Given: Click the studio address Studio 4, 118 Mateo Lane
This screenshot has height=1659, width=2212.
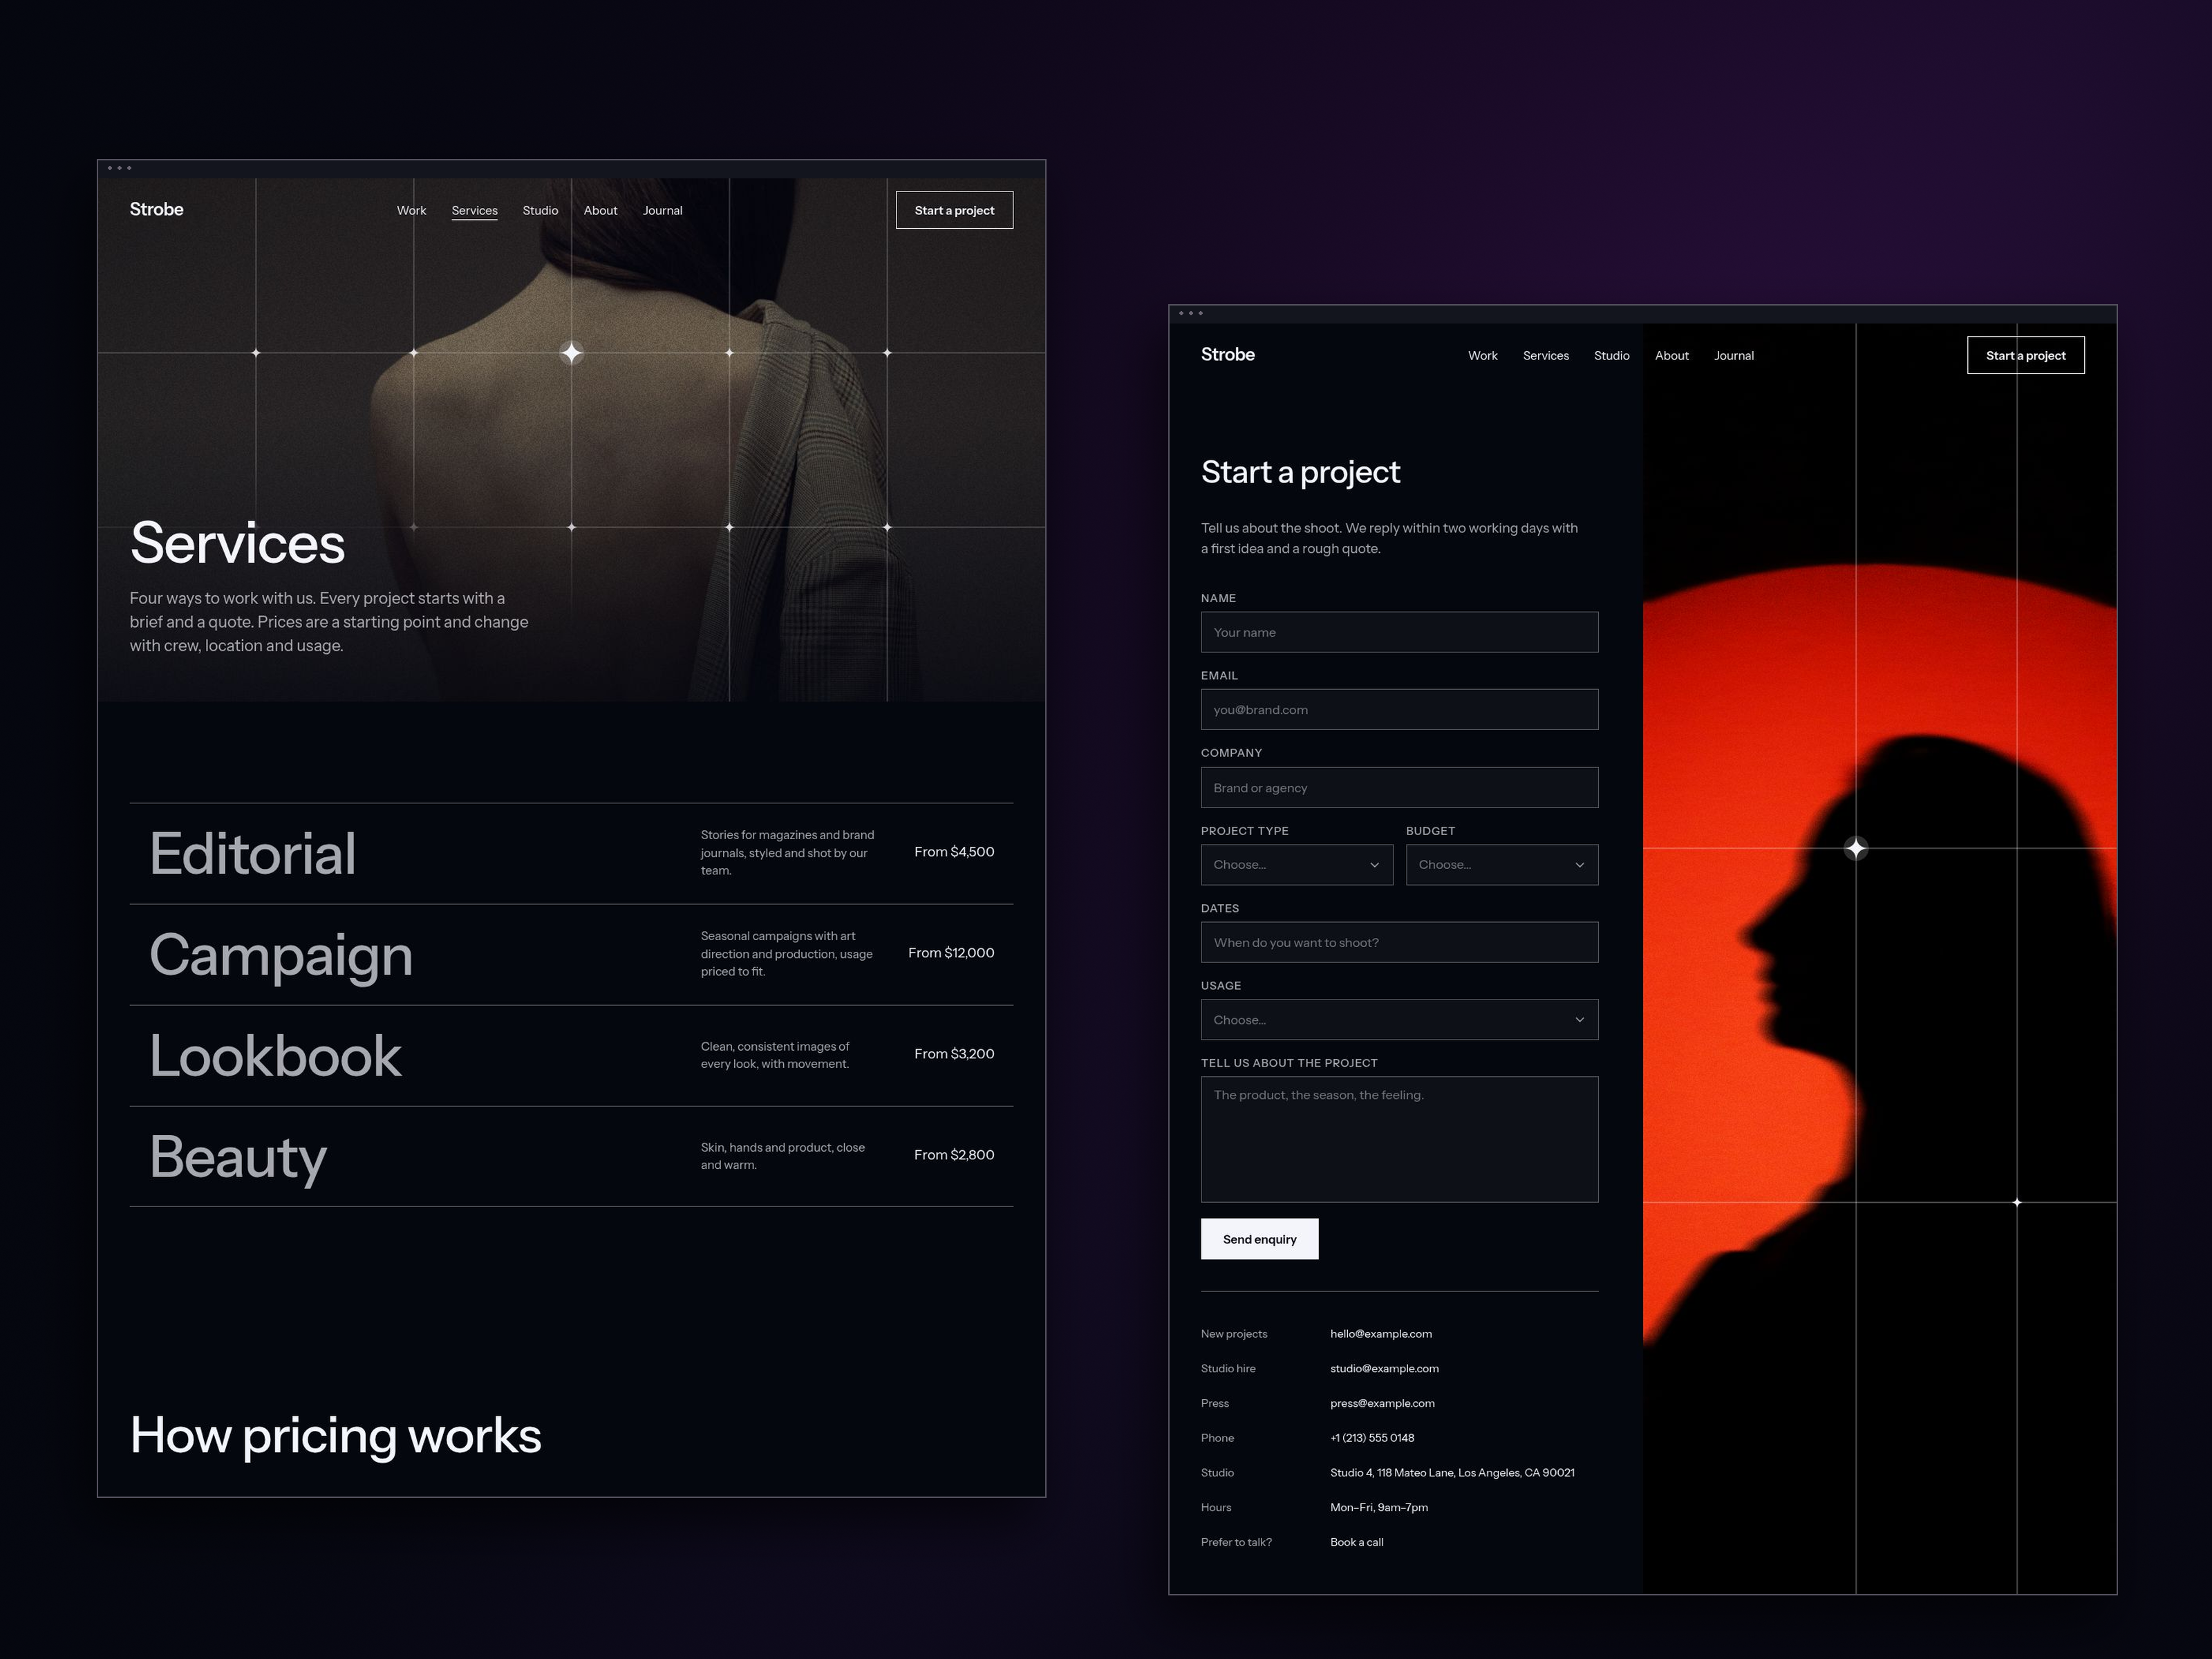Looking at the screenshot, I should 1452,1472.
